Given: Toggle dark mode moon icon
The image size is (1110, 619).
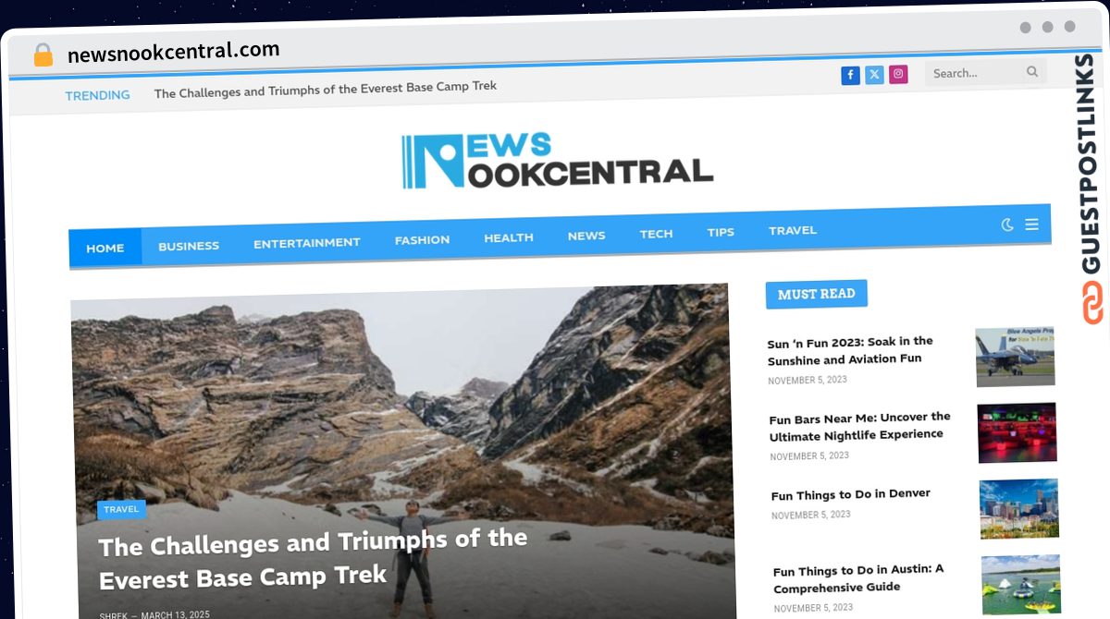Looking at the screenshot, I should [1007, 225].
